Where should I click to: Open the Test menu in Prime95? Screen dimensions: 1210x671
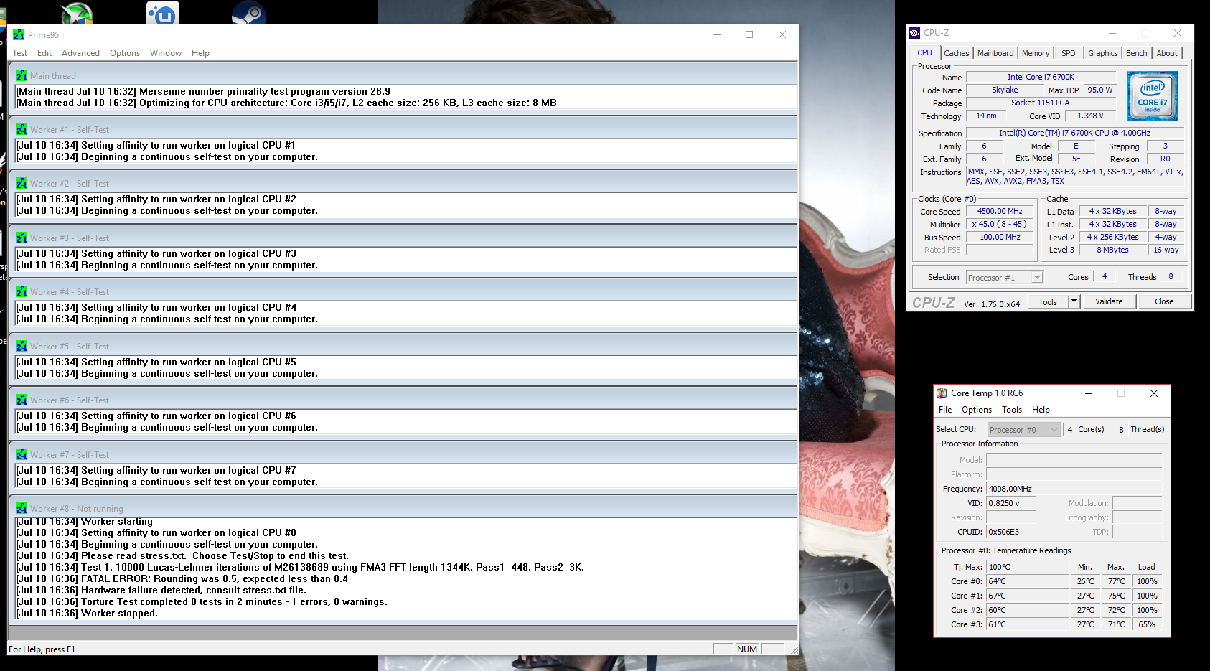click(x=20, y=53)
